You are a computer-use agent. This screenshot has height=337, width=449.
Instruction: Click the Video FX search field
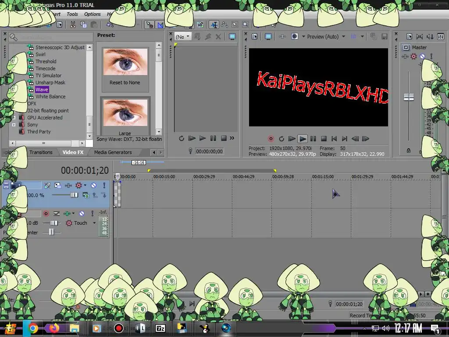[x=51, y=37]
